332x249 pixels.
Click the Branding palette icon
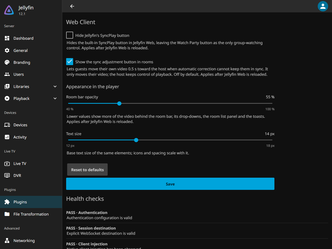(7, 62)
